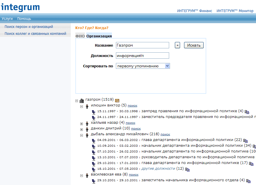The width and height of the screenshot is (256, 185).
Task: Click the chair icon on the 24.11.1997 row
Action: click(93, 118)
